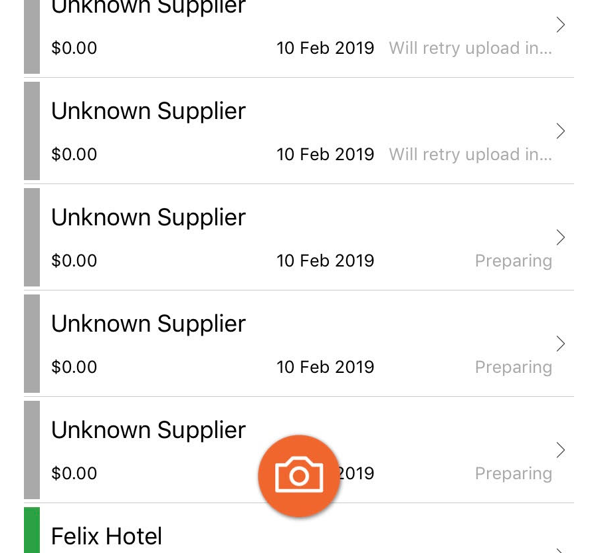Image resolution: width=594 pixels, height=553 pixels.
Task: Open chevron of first Preparing receipt
Action: [x=561, y=237]
